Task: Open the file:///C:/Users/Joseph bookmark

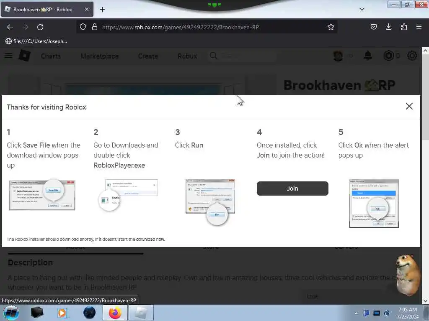Action: tap(36, 41)
